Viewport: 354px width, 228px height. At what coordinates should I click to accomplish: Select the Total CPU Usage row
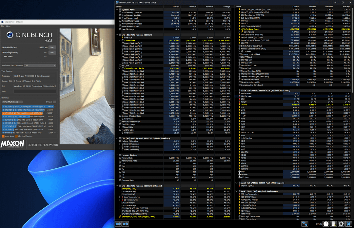[173, 124]
